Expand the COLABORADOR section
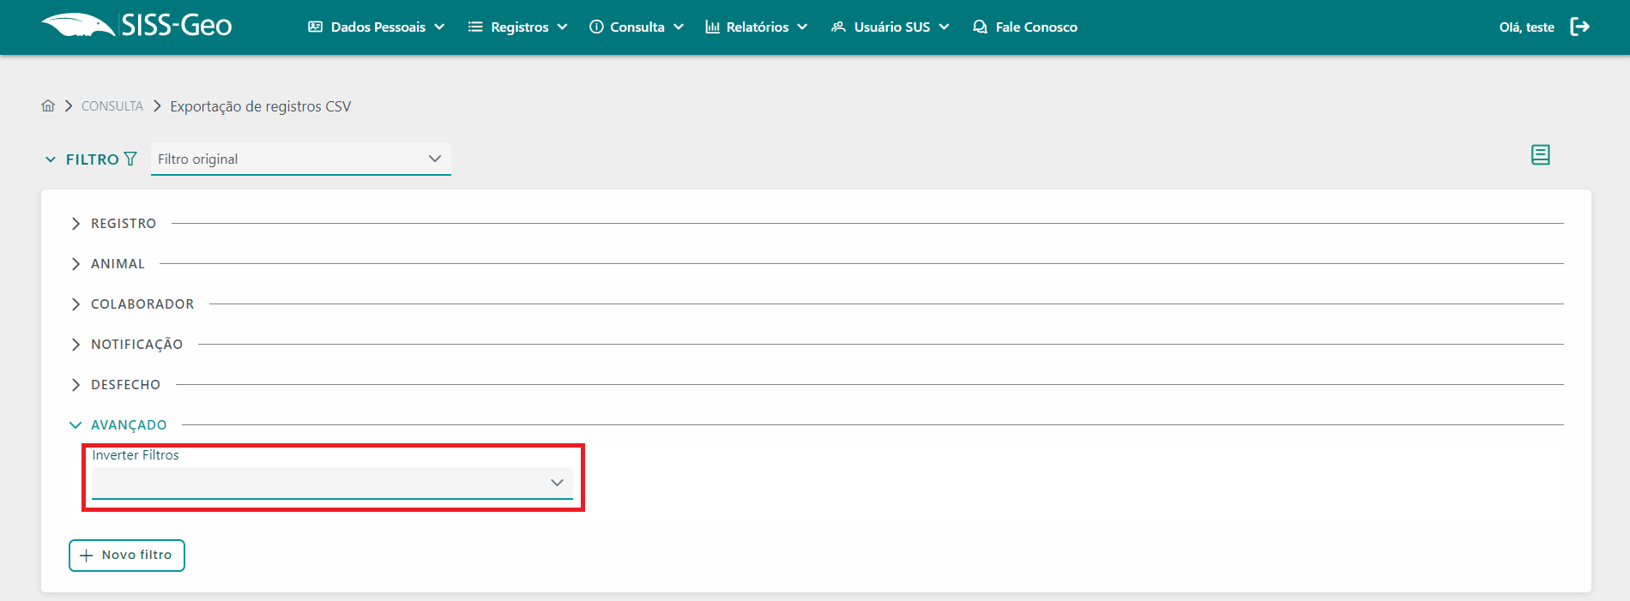 coord(142,304)
